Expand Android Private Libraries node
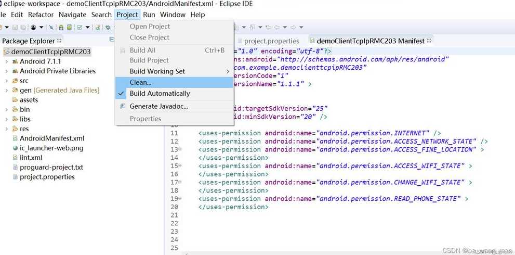515x255 pixels. (x=7, y=71)
